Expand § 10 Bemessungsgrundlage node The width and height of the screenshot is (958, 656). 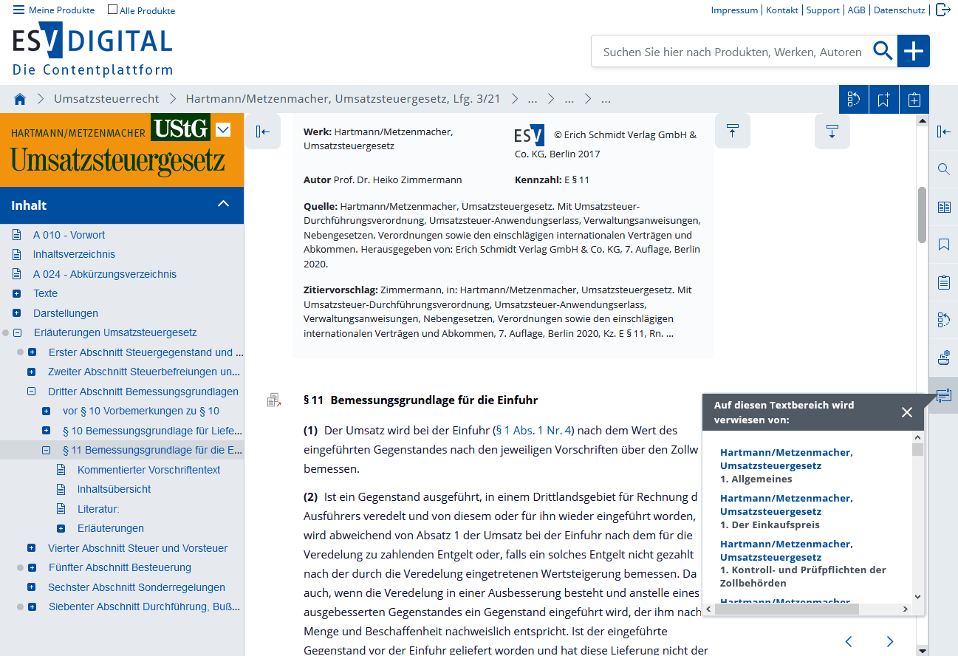(x=46, y=430)
